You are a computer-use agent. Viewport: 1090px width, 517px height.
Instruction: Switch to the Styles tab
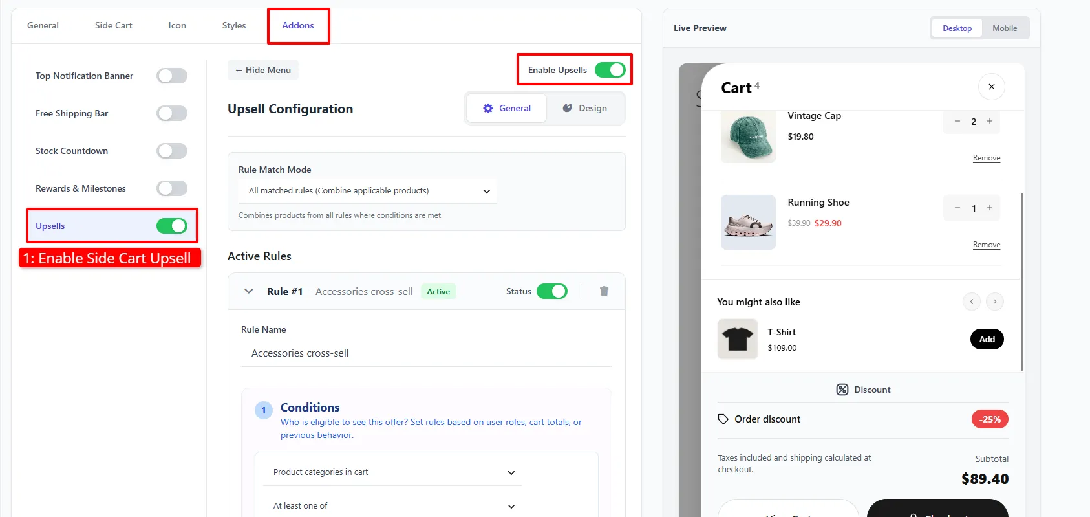pos(234,25)
